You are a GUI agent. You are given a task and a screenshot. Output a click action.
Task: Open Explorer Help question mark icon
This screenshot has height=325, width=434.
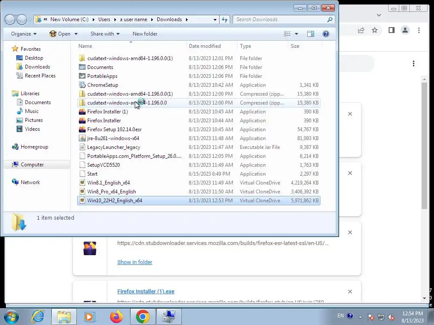(x=326, y=34)
